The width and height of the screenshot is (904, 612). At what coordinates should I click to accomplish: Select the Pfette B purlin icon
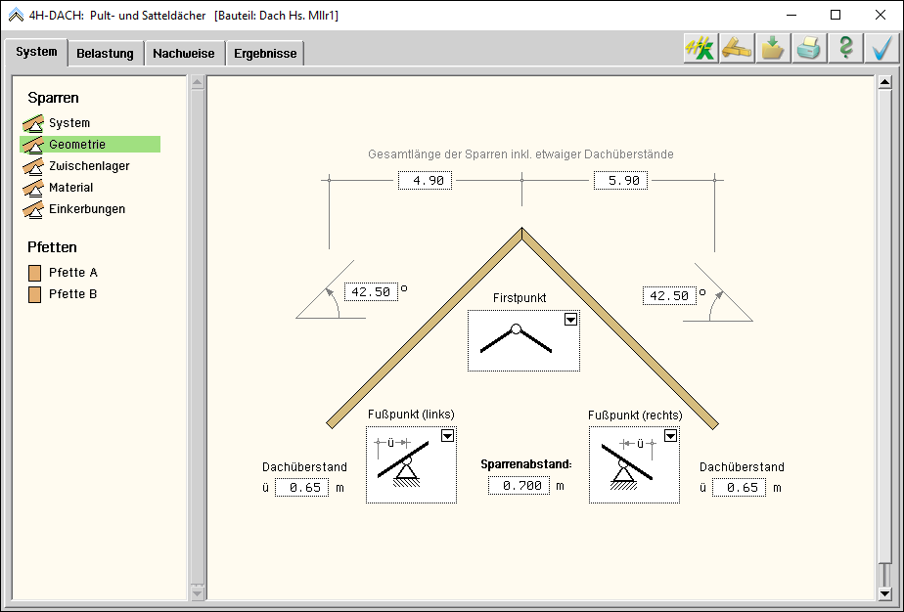(35, 294)
